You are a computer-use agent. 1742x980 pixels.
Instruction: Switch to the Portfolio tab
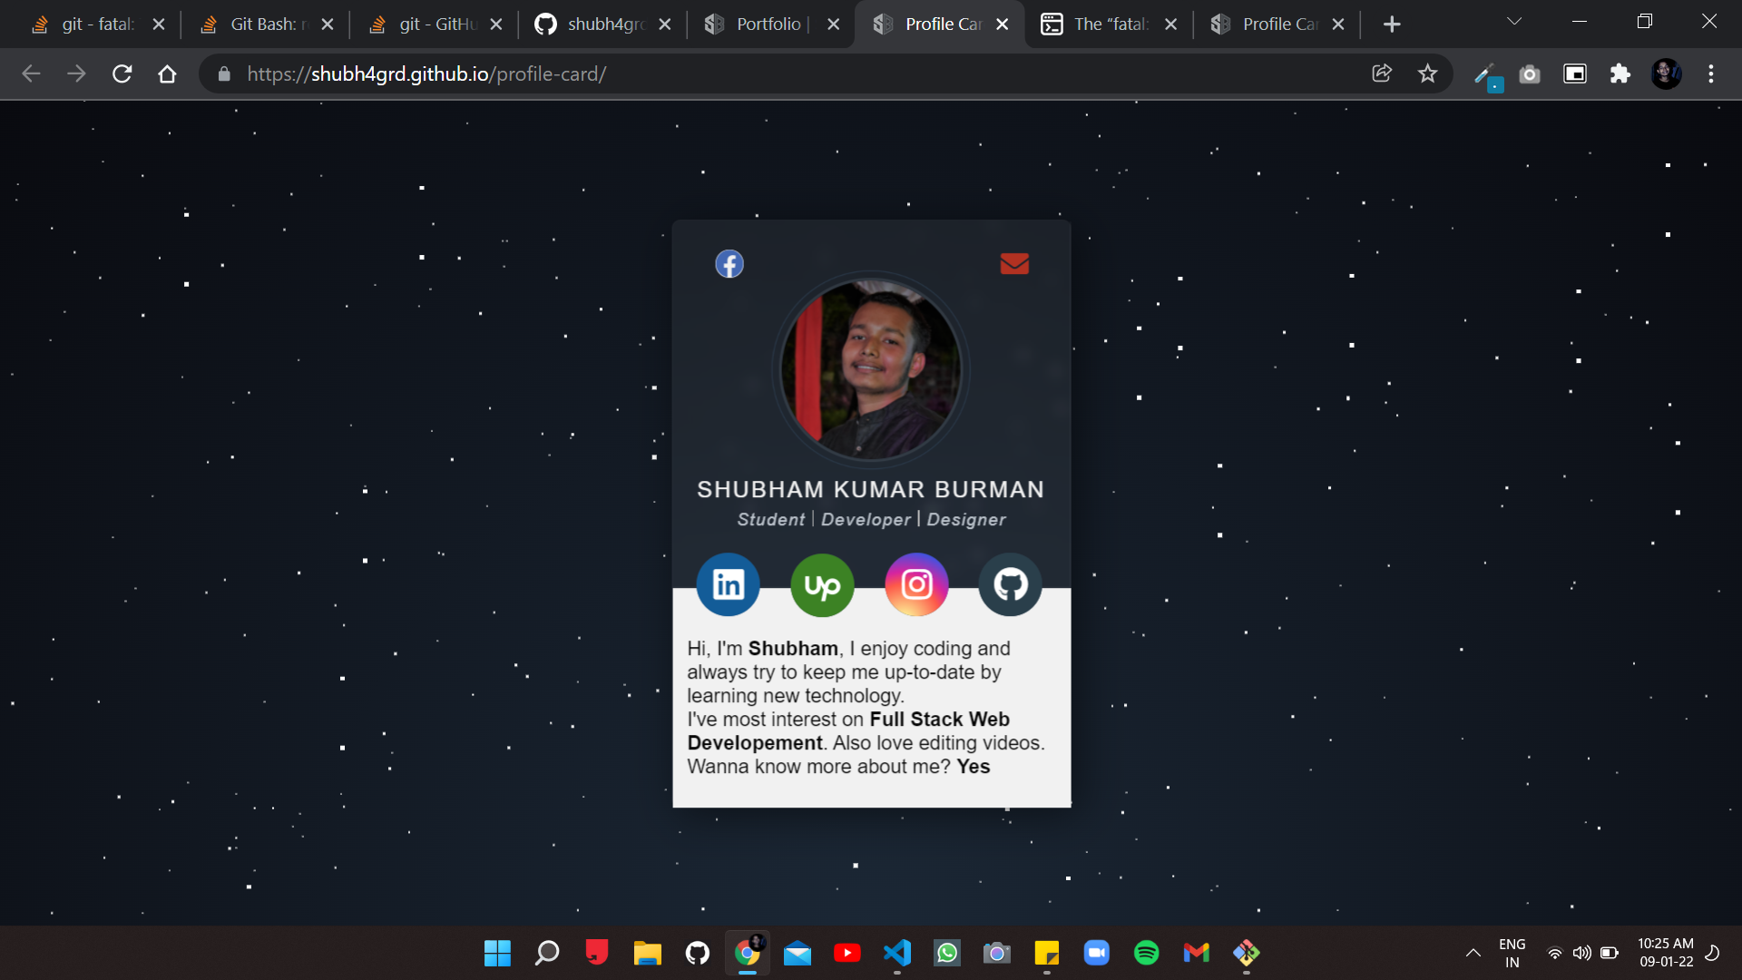[x=767, y=24]
